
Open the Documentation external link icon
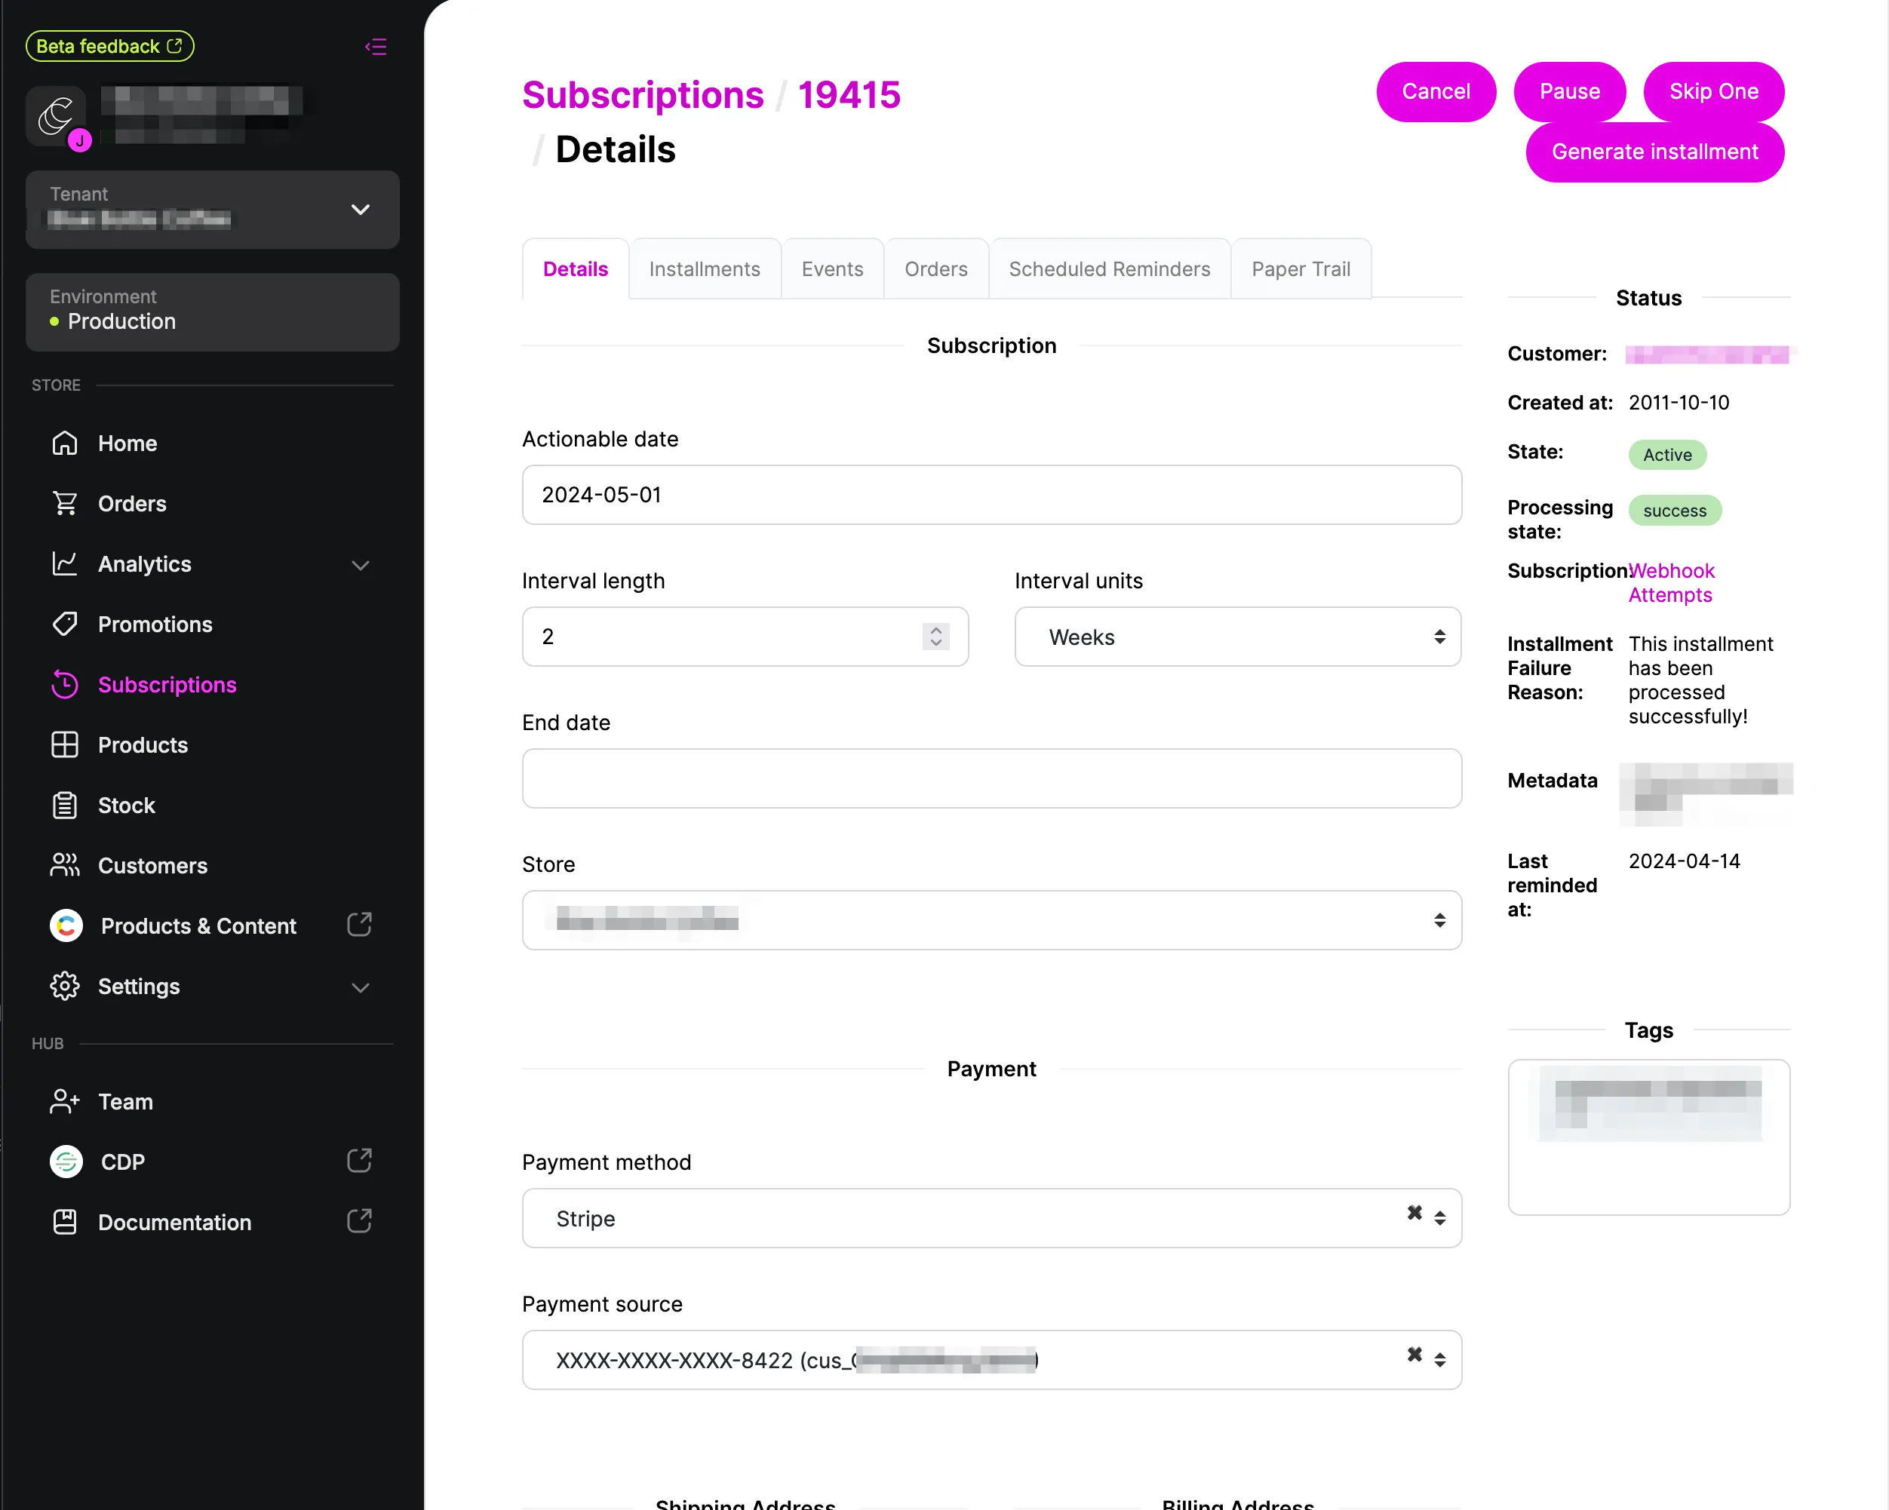click(359, 1221)
